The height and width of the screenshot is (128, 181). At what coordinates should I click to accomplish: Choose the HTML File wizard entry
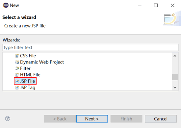[x=28, y=75]
